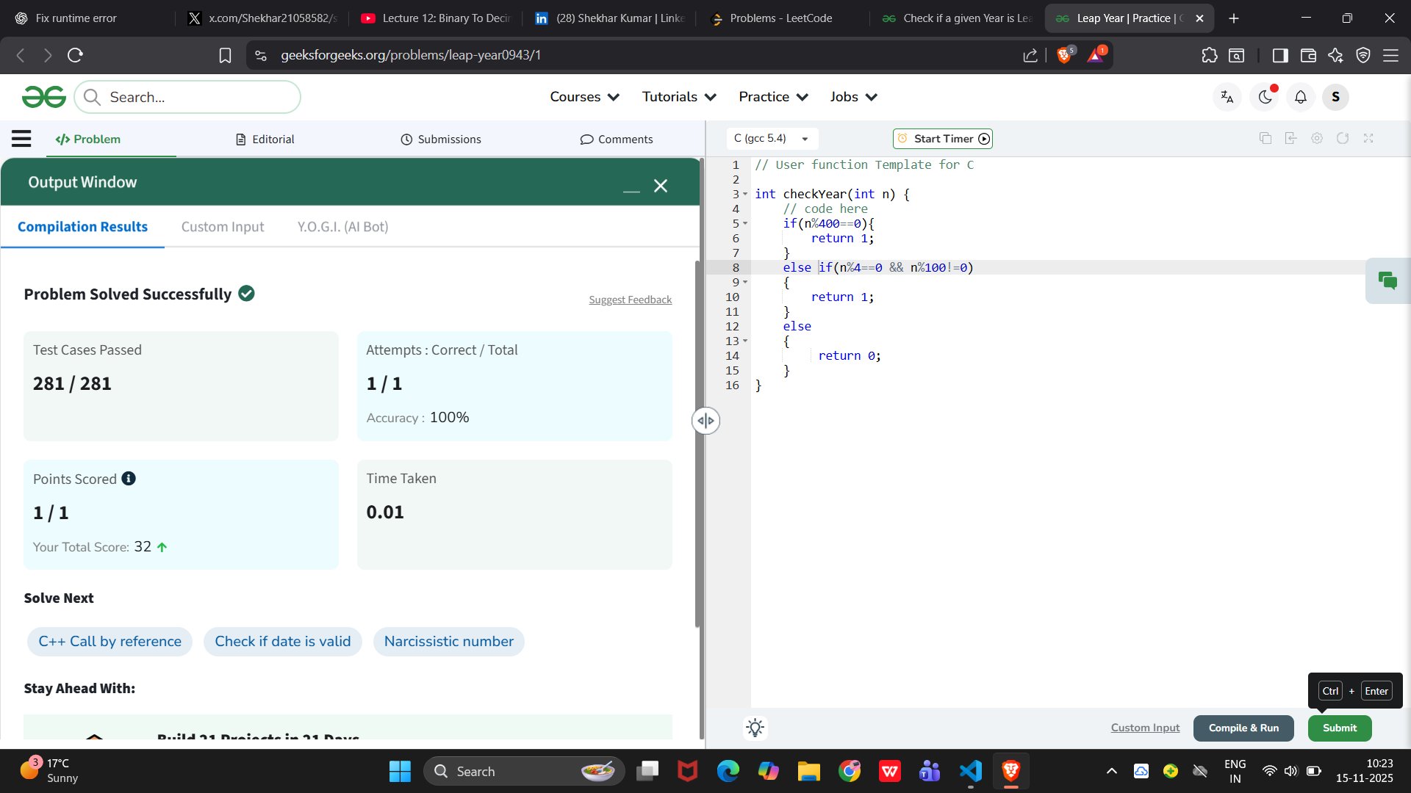The width and height of the screenshot is (1411, 793).
Task: Copy code using the editor copy icon
Action: (x=1265, y=138)
